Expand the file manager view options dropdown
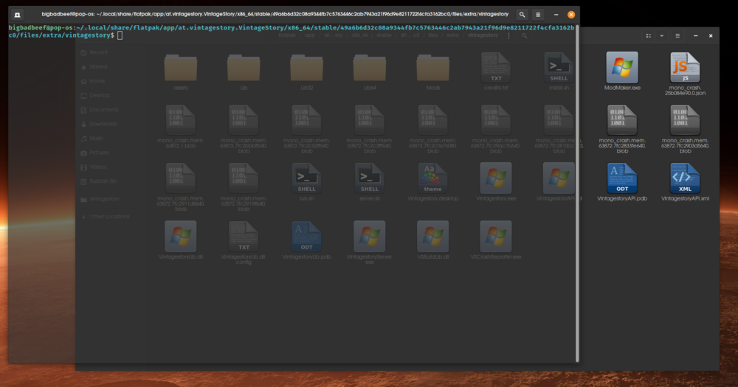 [661, 35]
